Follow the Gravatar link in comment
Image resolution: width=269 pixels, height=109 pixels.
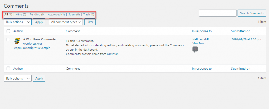[112, 54]
